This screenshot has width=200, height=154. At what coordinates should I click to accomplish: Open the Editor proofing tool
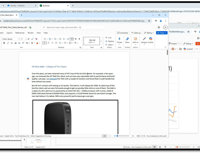(x=127, y=40)
